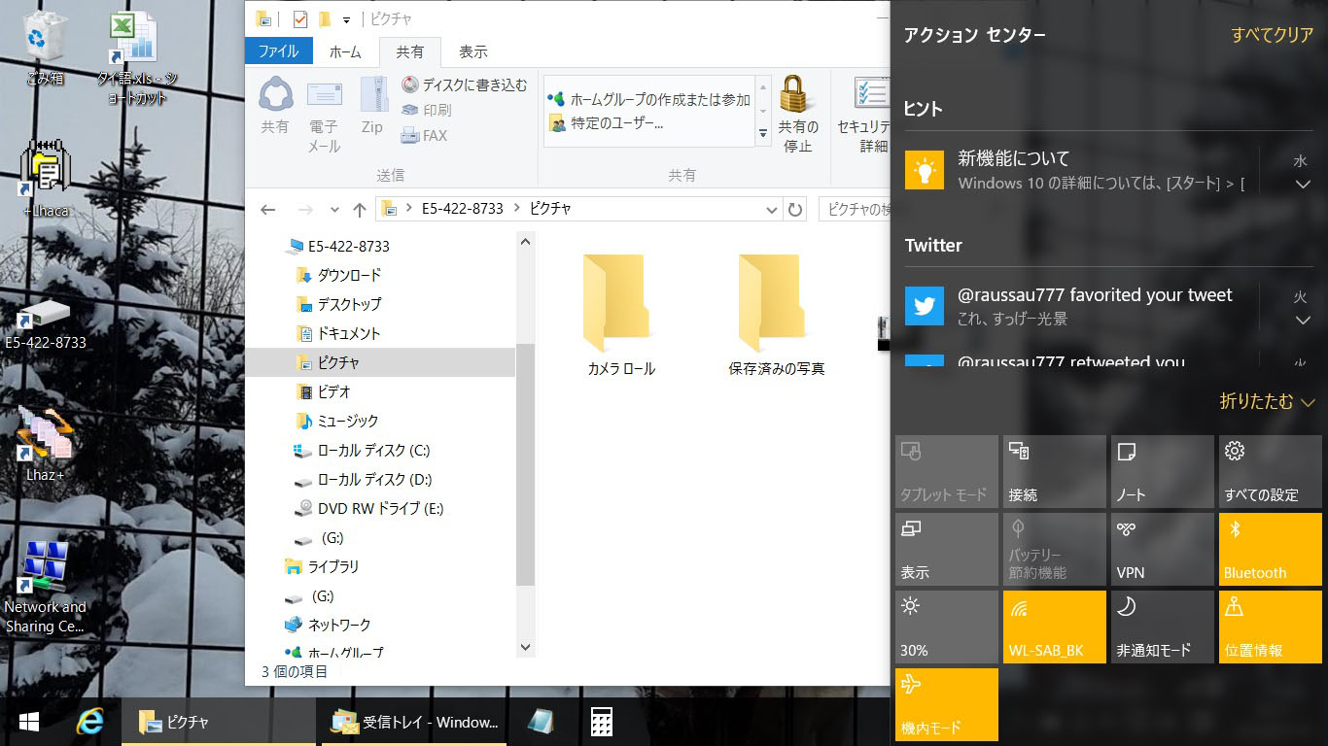
Task: Open the カメラ ロール folder
Action: pyautogui.click(x=621, y=316)
